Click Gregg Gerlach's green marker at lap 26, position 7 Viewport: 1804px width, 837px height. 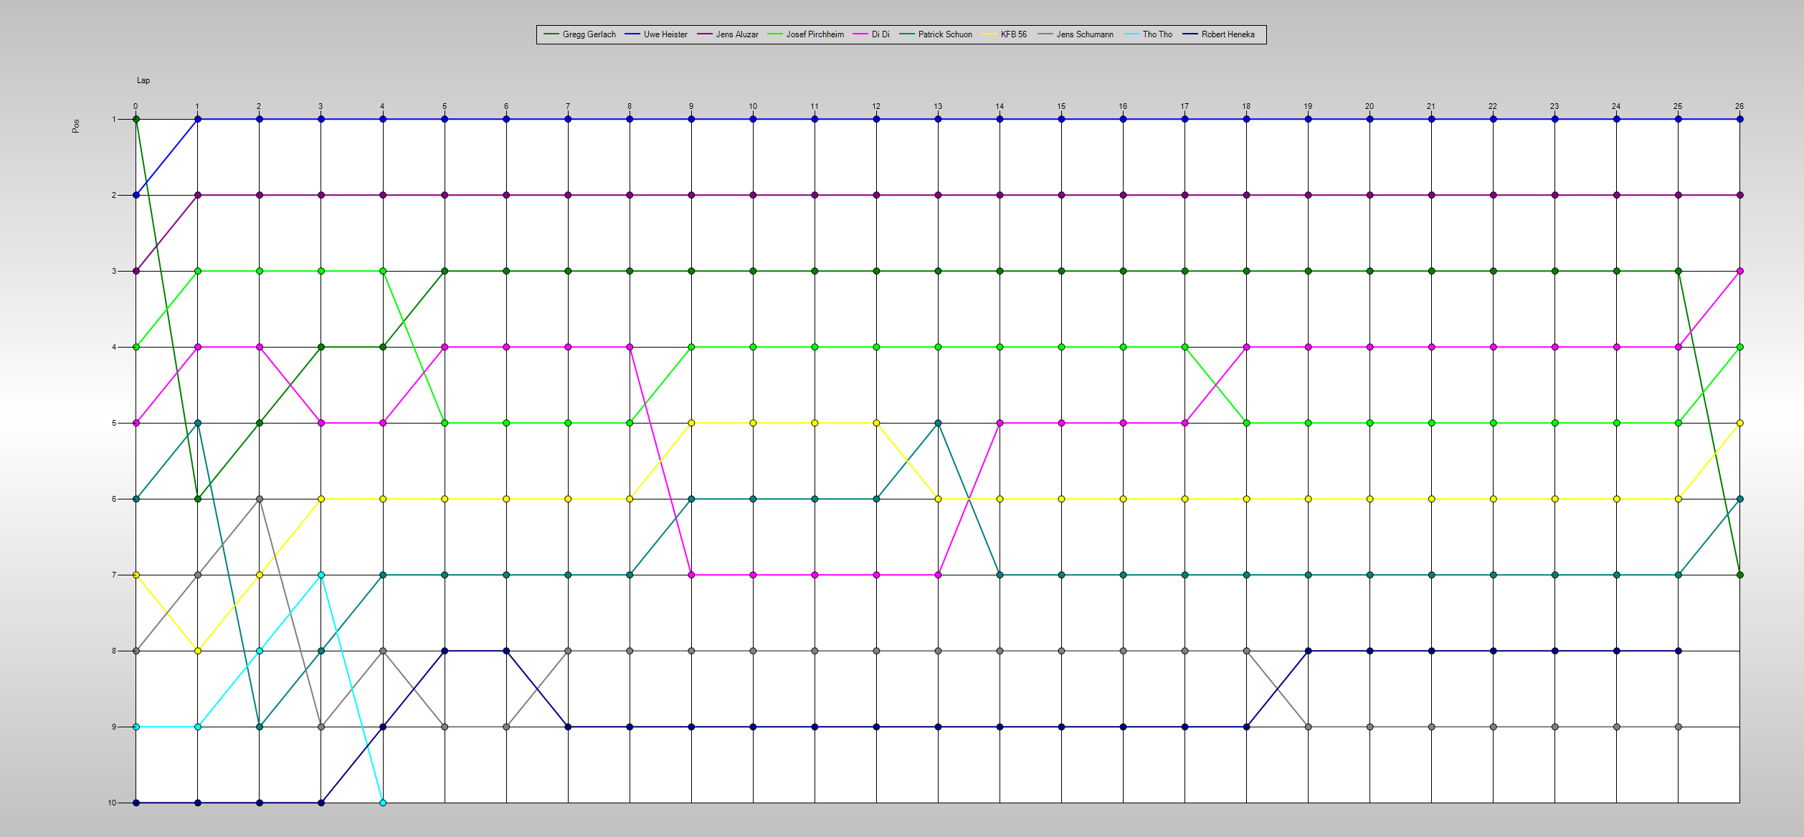(1740, 575)
